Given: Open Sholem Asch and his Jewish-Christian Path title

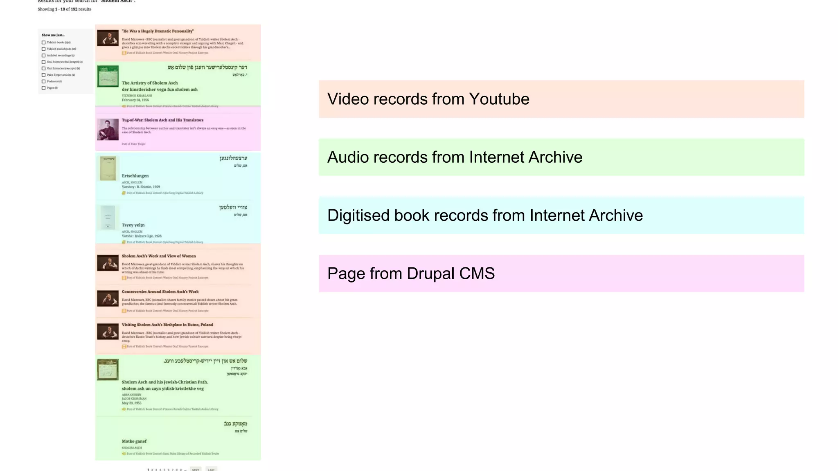Looking at the screenshot, I should pyautogui.click(x=165, y=382).
